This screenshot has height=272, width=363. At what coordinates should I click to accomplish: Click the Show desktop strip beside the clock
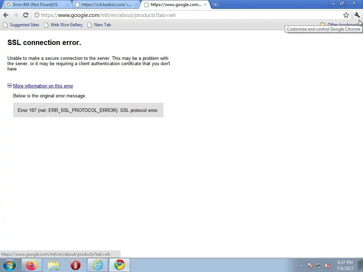(x=361, y=265)
